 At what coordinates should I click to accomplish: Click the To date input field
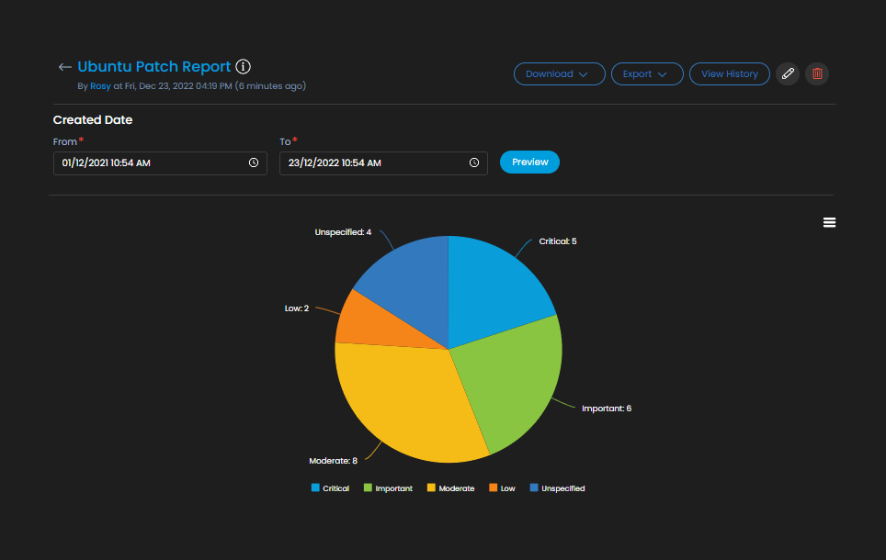(383, 163)
